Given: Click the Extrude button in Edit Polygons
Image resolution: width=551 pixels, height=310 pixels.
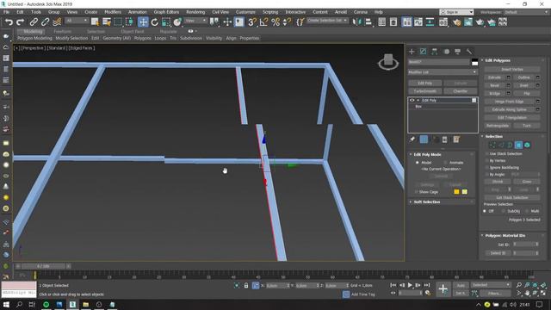Looking at the screenshot, I should (x=494, y=77).
